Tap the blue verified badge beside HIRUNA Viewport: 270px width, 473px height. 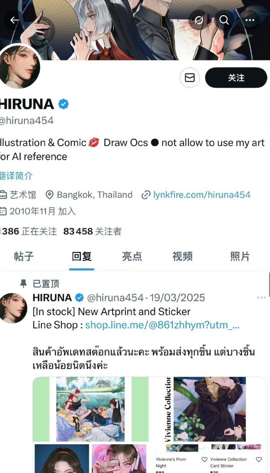pos(63,104)
